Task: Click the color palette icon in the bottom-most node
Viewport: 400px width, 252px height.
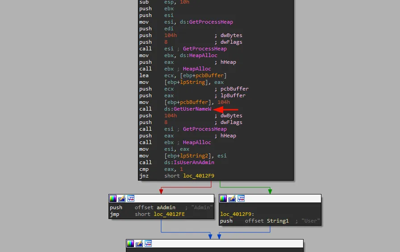Action: point(130,244)
